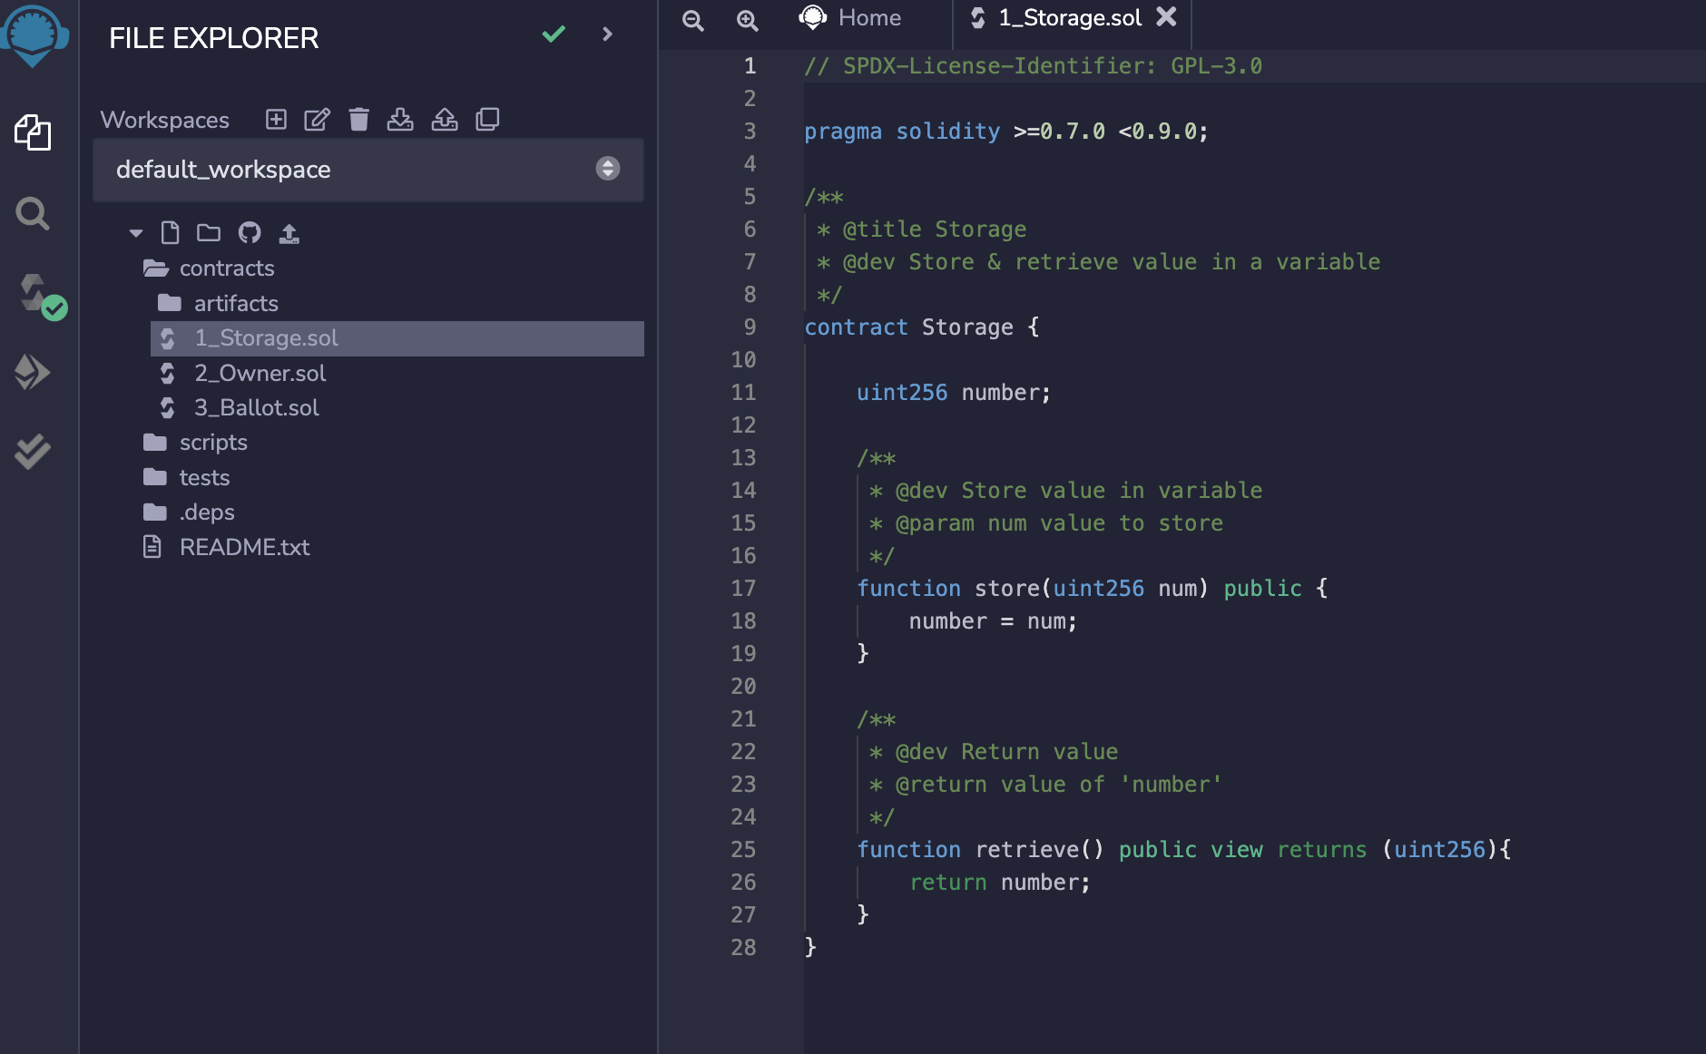The width and height of the screenshot is (1706, 1054).
Task: Expand the tests folder
Action: [187, 477]
